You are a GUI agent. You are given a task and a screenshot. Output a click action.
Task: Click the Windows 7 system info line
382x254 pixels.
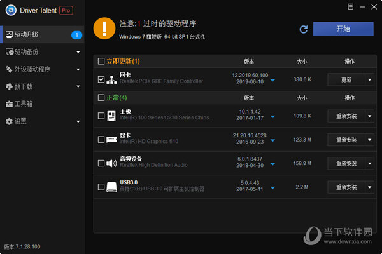[162, 37]
